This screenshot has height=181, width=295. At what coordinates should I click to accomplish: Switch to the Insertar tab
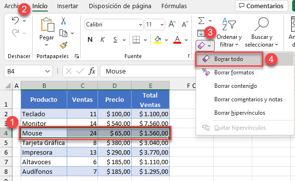click(68, 6)
